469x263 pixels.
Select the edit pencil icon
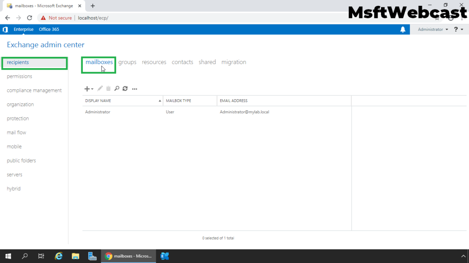pos(100,88)
